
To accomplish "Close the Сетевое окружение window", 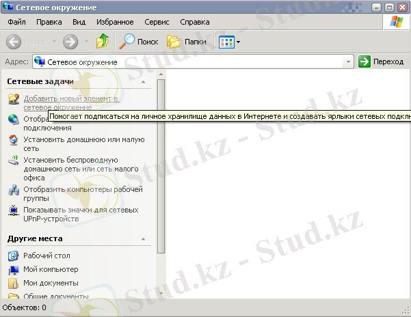I will (x=403, y=8).
